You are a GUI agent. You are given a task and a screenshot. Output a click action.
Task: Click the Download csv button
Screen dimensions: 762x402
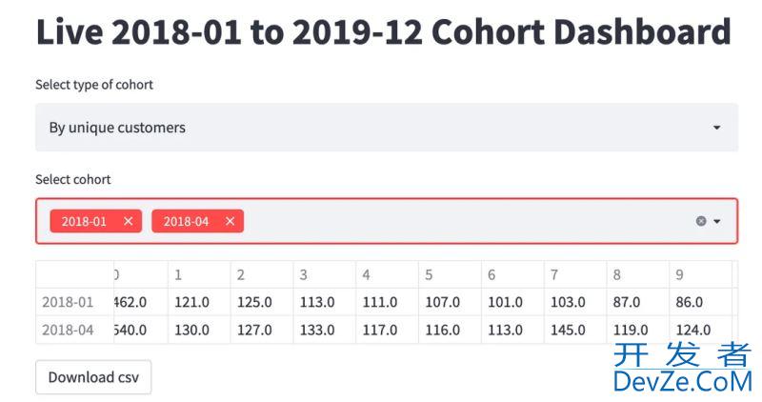click(93, 377)
